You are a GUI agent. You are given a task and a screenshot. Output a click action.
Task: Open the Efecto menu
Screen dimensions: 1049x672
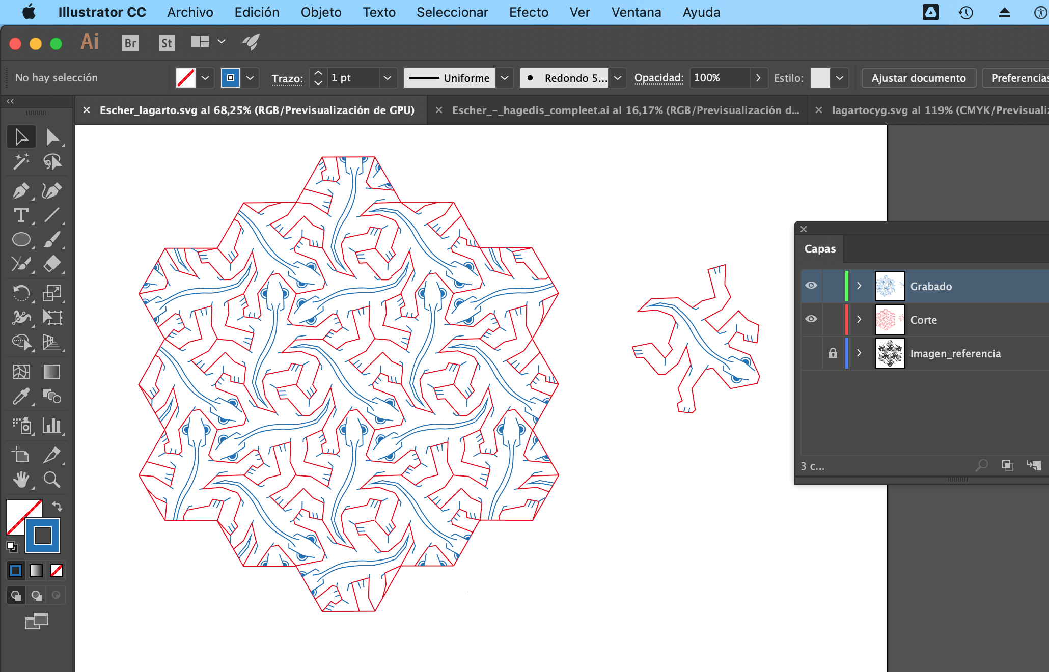click(x=529, y=12)
